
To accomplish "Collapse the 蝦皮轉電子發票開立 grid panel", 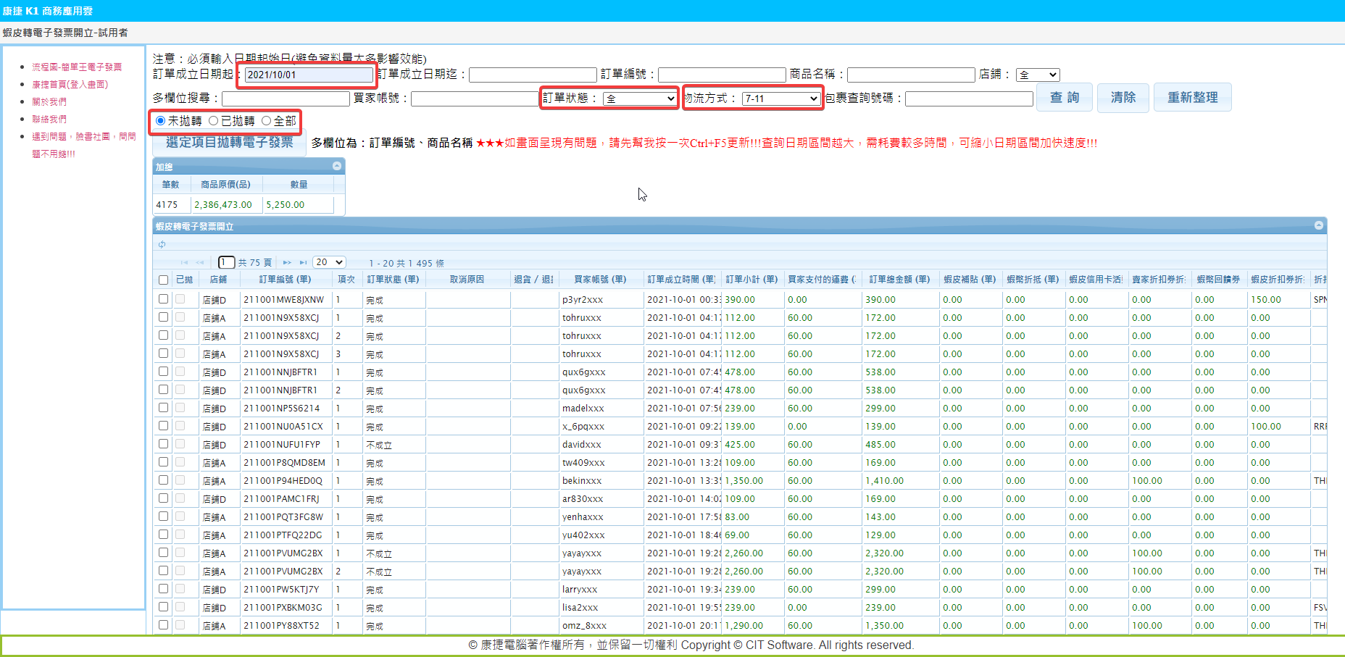I will tap(1319, 225).
